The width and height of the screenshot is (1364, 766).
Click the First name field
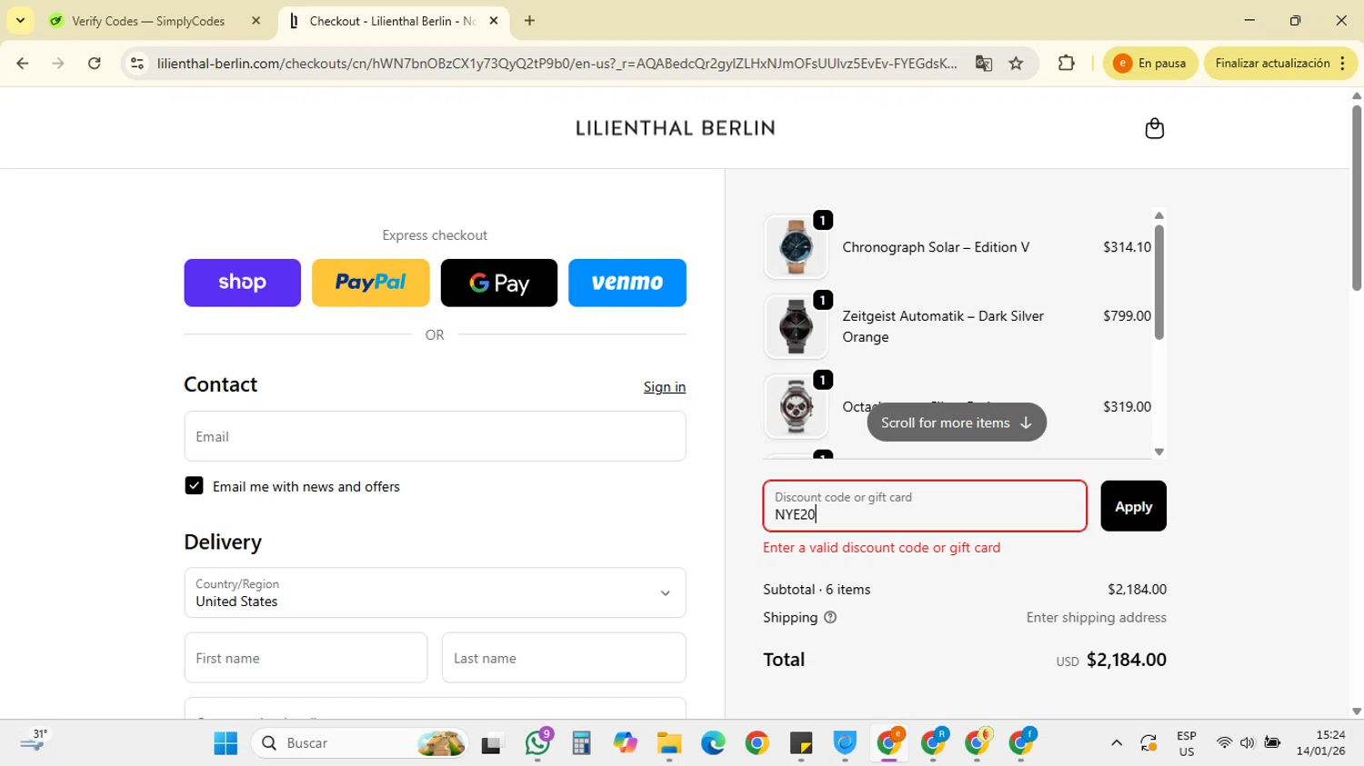click(306, 658)
